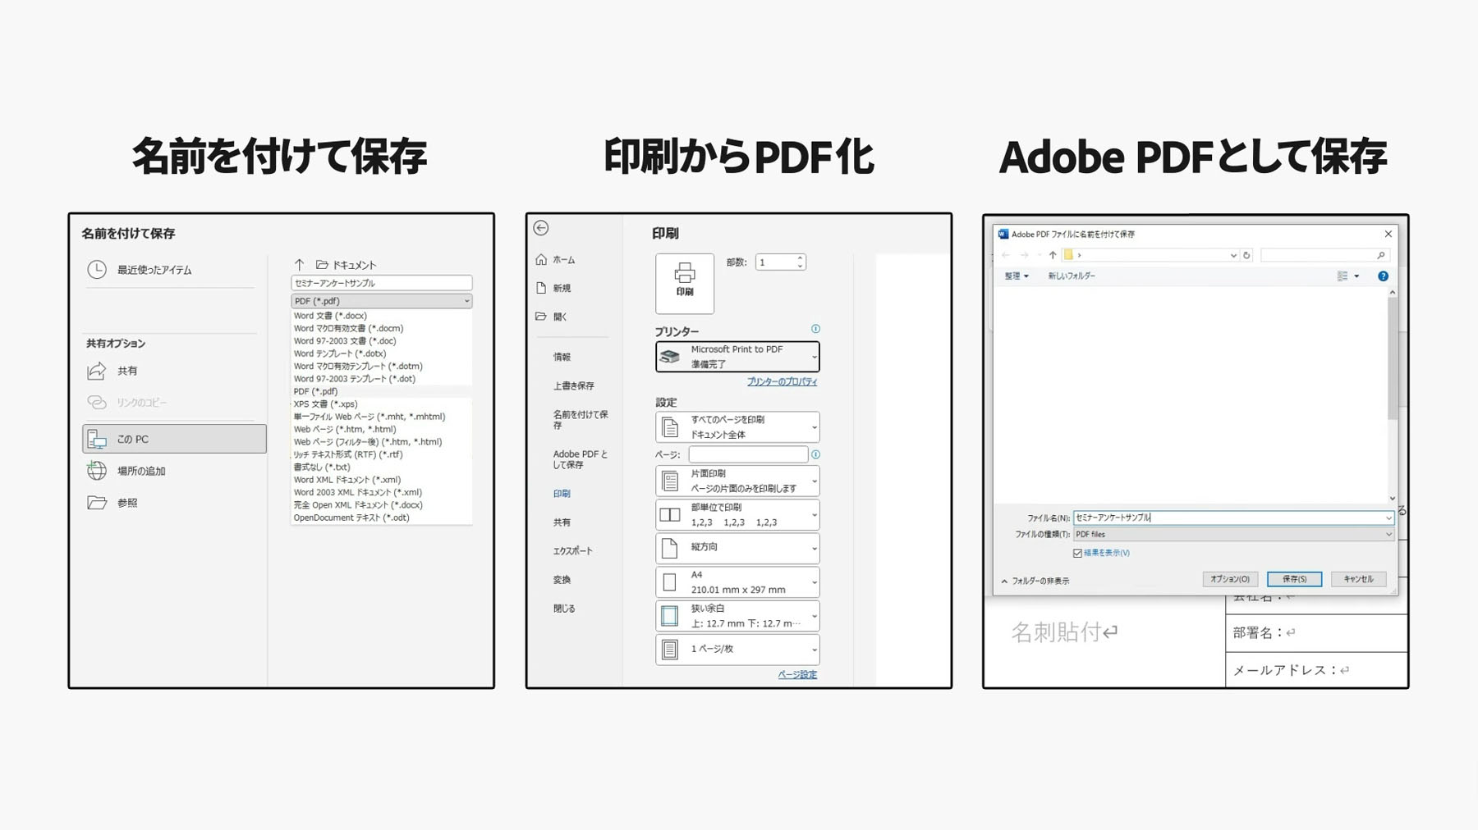This screenshot has width=1478, height=830.
Task: Click the back arrow circle in print backstage
Action: 540,228
